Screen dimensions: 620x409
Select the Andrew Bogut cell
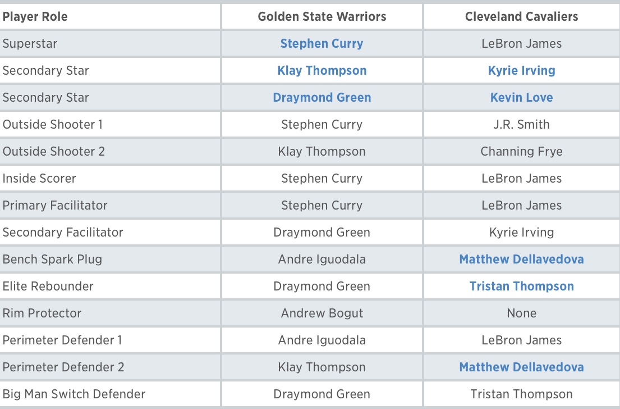point(322,313)
